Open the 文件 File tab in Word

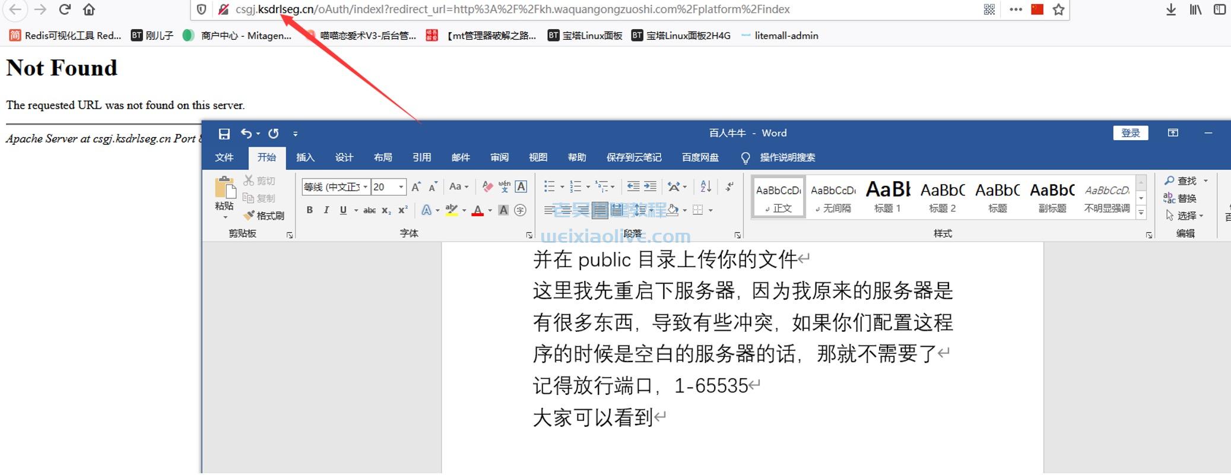click(x=224, y=157)
